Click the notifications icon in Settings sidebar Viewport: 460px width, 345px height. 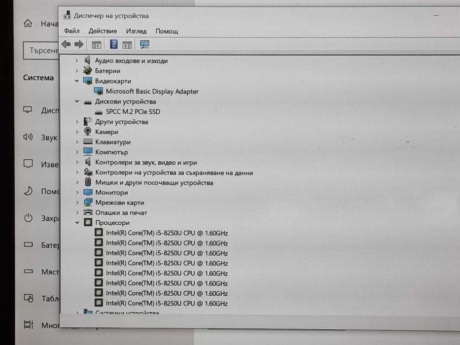28,164
